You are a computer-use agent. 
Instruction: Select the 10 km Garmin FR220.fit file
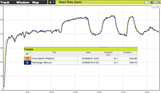pyautogui.click(x=43, y=59)
